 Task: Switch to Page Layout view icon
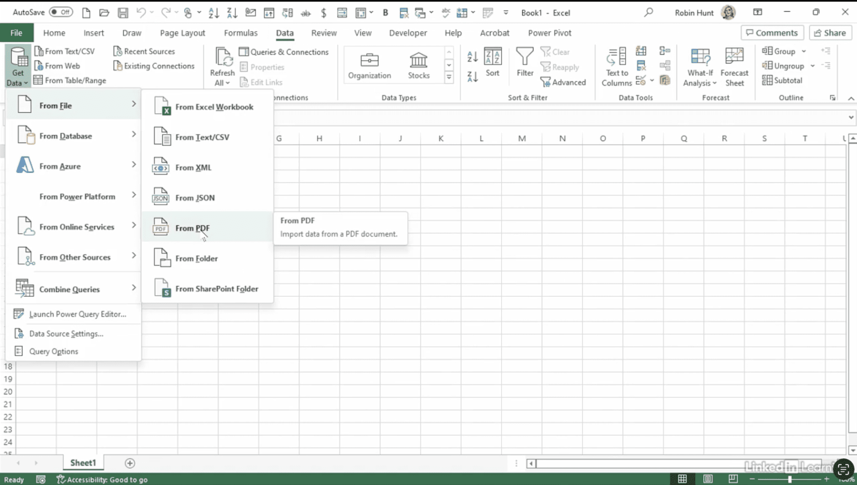(708, 479)
